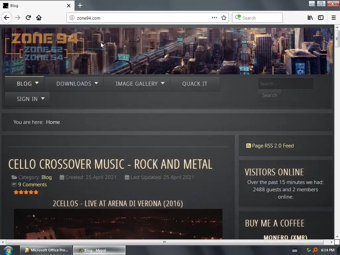Click the site Search button
This screenshot has height=255, width=340.
coord(270,95)
